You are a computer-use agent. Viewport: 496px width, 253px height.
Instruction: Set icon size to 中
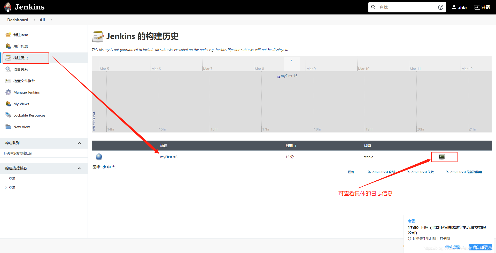(x=109, y=167)
